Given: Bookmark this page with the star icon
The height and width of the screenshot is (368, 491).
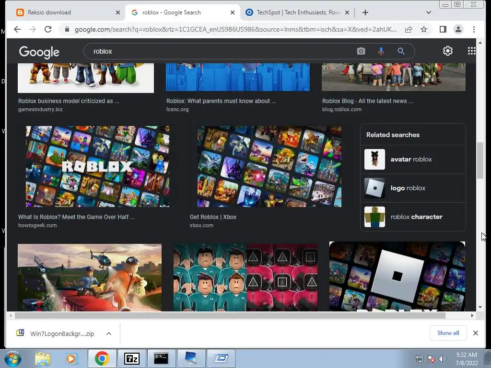Looking at the screenshot, I should (424, 29).
